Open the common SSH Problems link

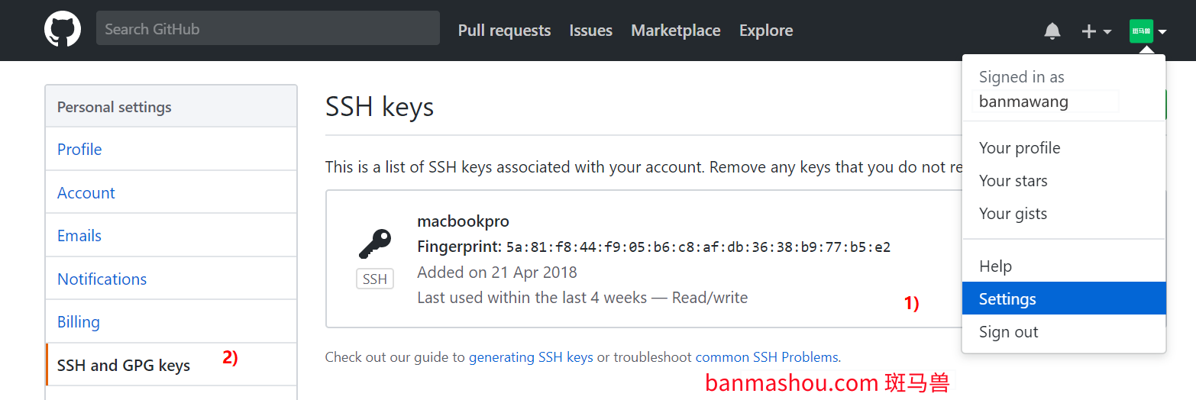pos(767,356)
